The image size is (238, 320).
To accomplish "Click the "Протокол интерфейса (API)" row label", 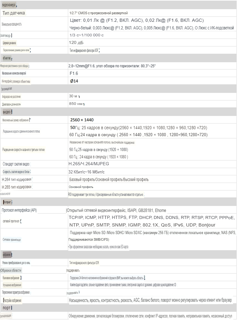I will (x=21, y=210).
